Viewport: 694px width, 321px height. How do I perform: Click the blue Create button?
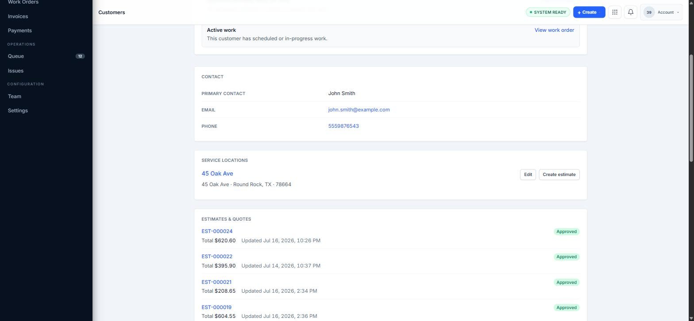click(589, 12)
